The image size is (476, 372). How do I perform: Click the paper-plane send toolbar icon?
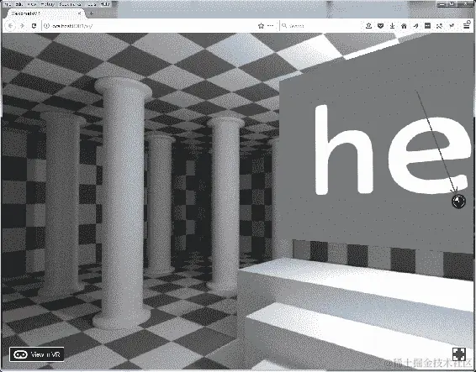point(415,26)
